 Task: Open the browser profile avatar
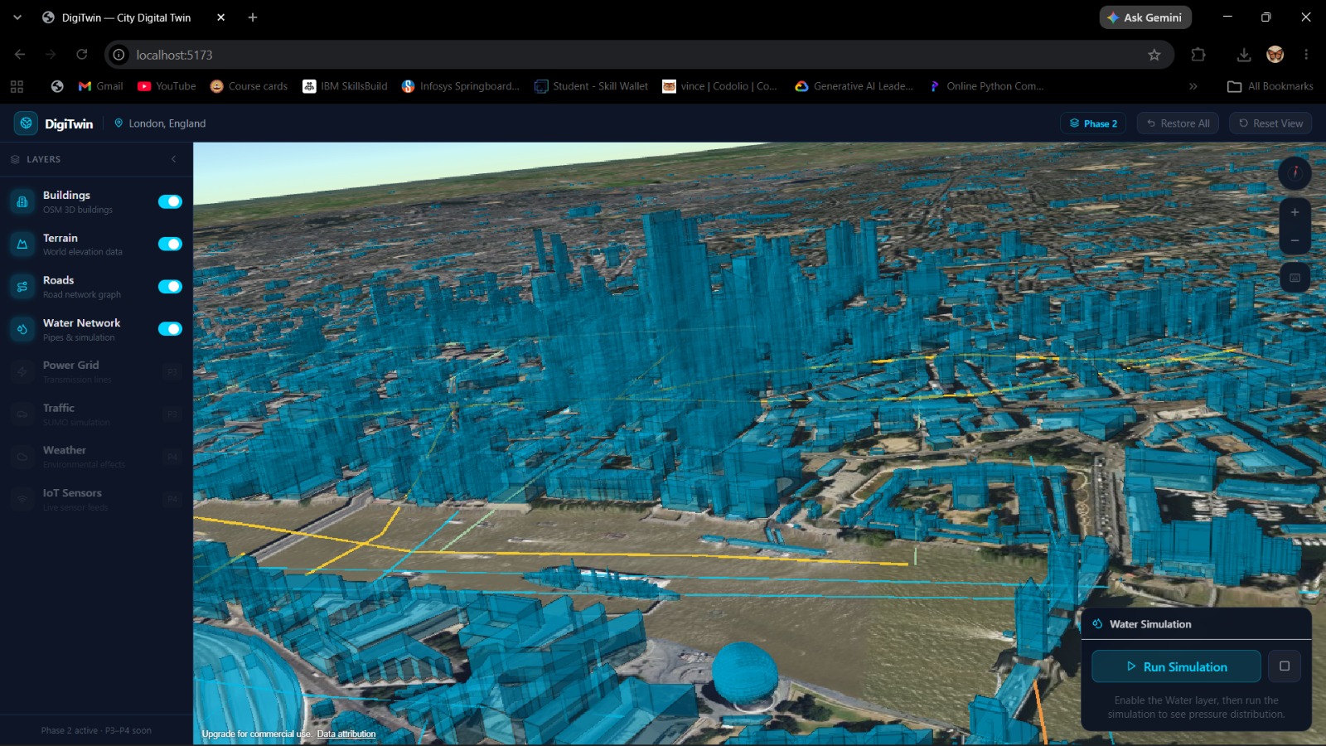[x=1275, y=55]
